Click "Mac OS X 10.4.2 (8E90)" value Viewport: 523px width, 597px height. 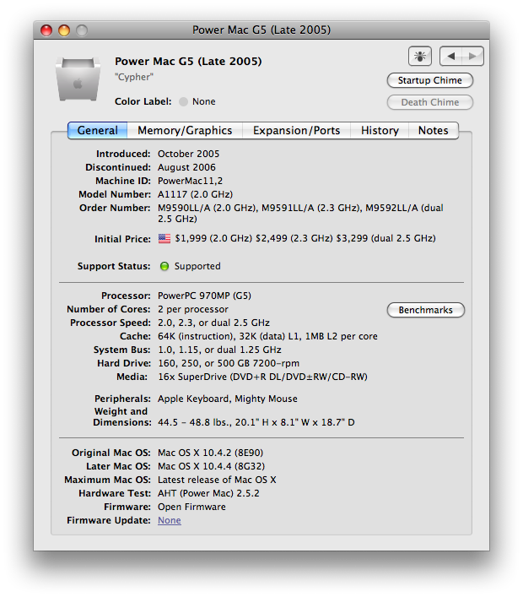click(210, 453)
